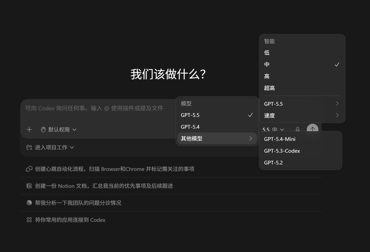Click the hand icon beside 默认权限

[43, 130]
